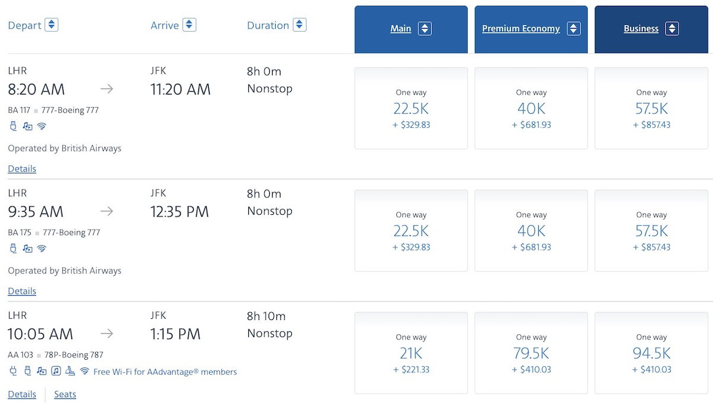Choose 79.5K Premium Economy fare on AA 103
The image size is (713, 408).
[531, 353]
